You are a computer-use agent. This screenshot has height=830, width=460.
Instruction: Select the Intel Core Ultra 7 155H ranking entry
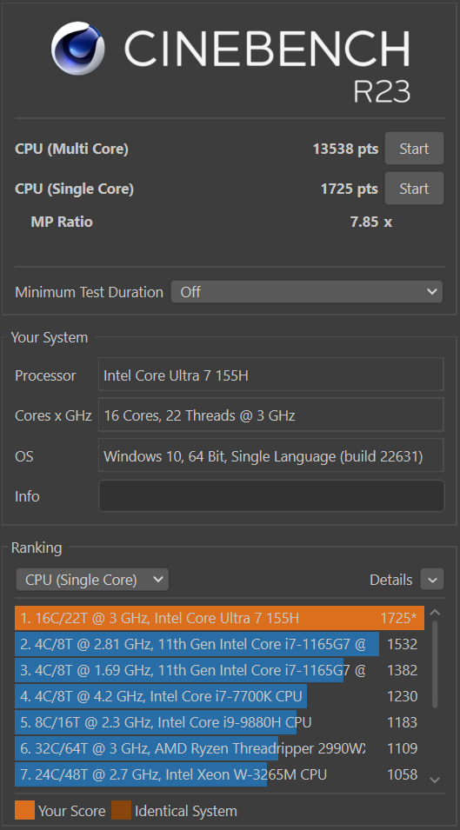point(219,618)
